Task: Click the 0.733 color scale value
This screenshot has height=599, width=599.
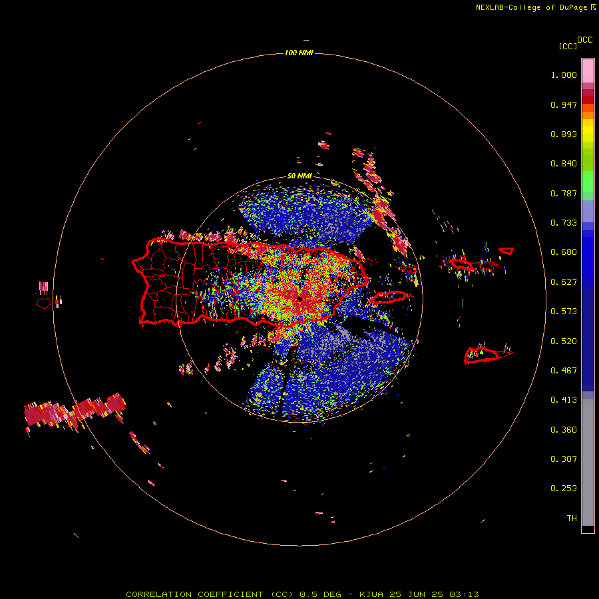Action: pos(564,223)
